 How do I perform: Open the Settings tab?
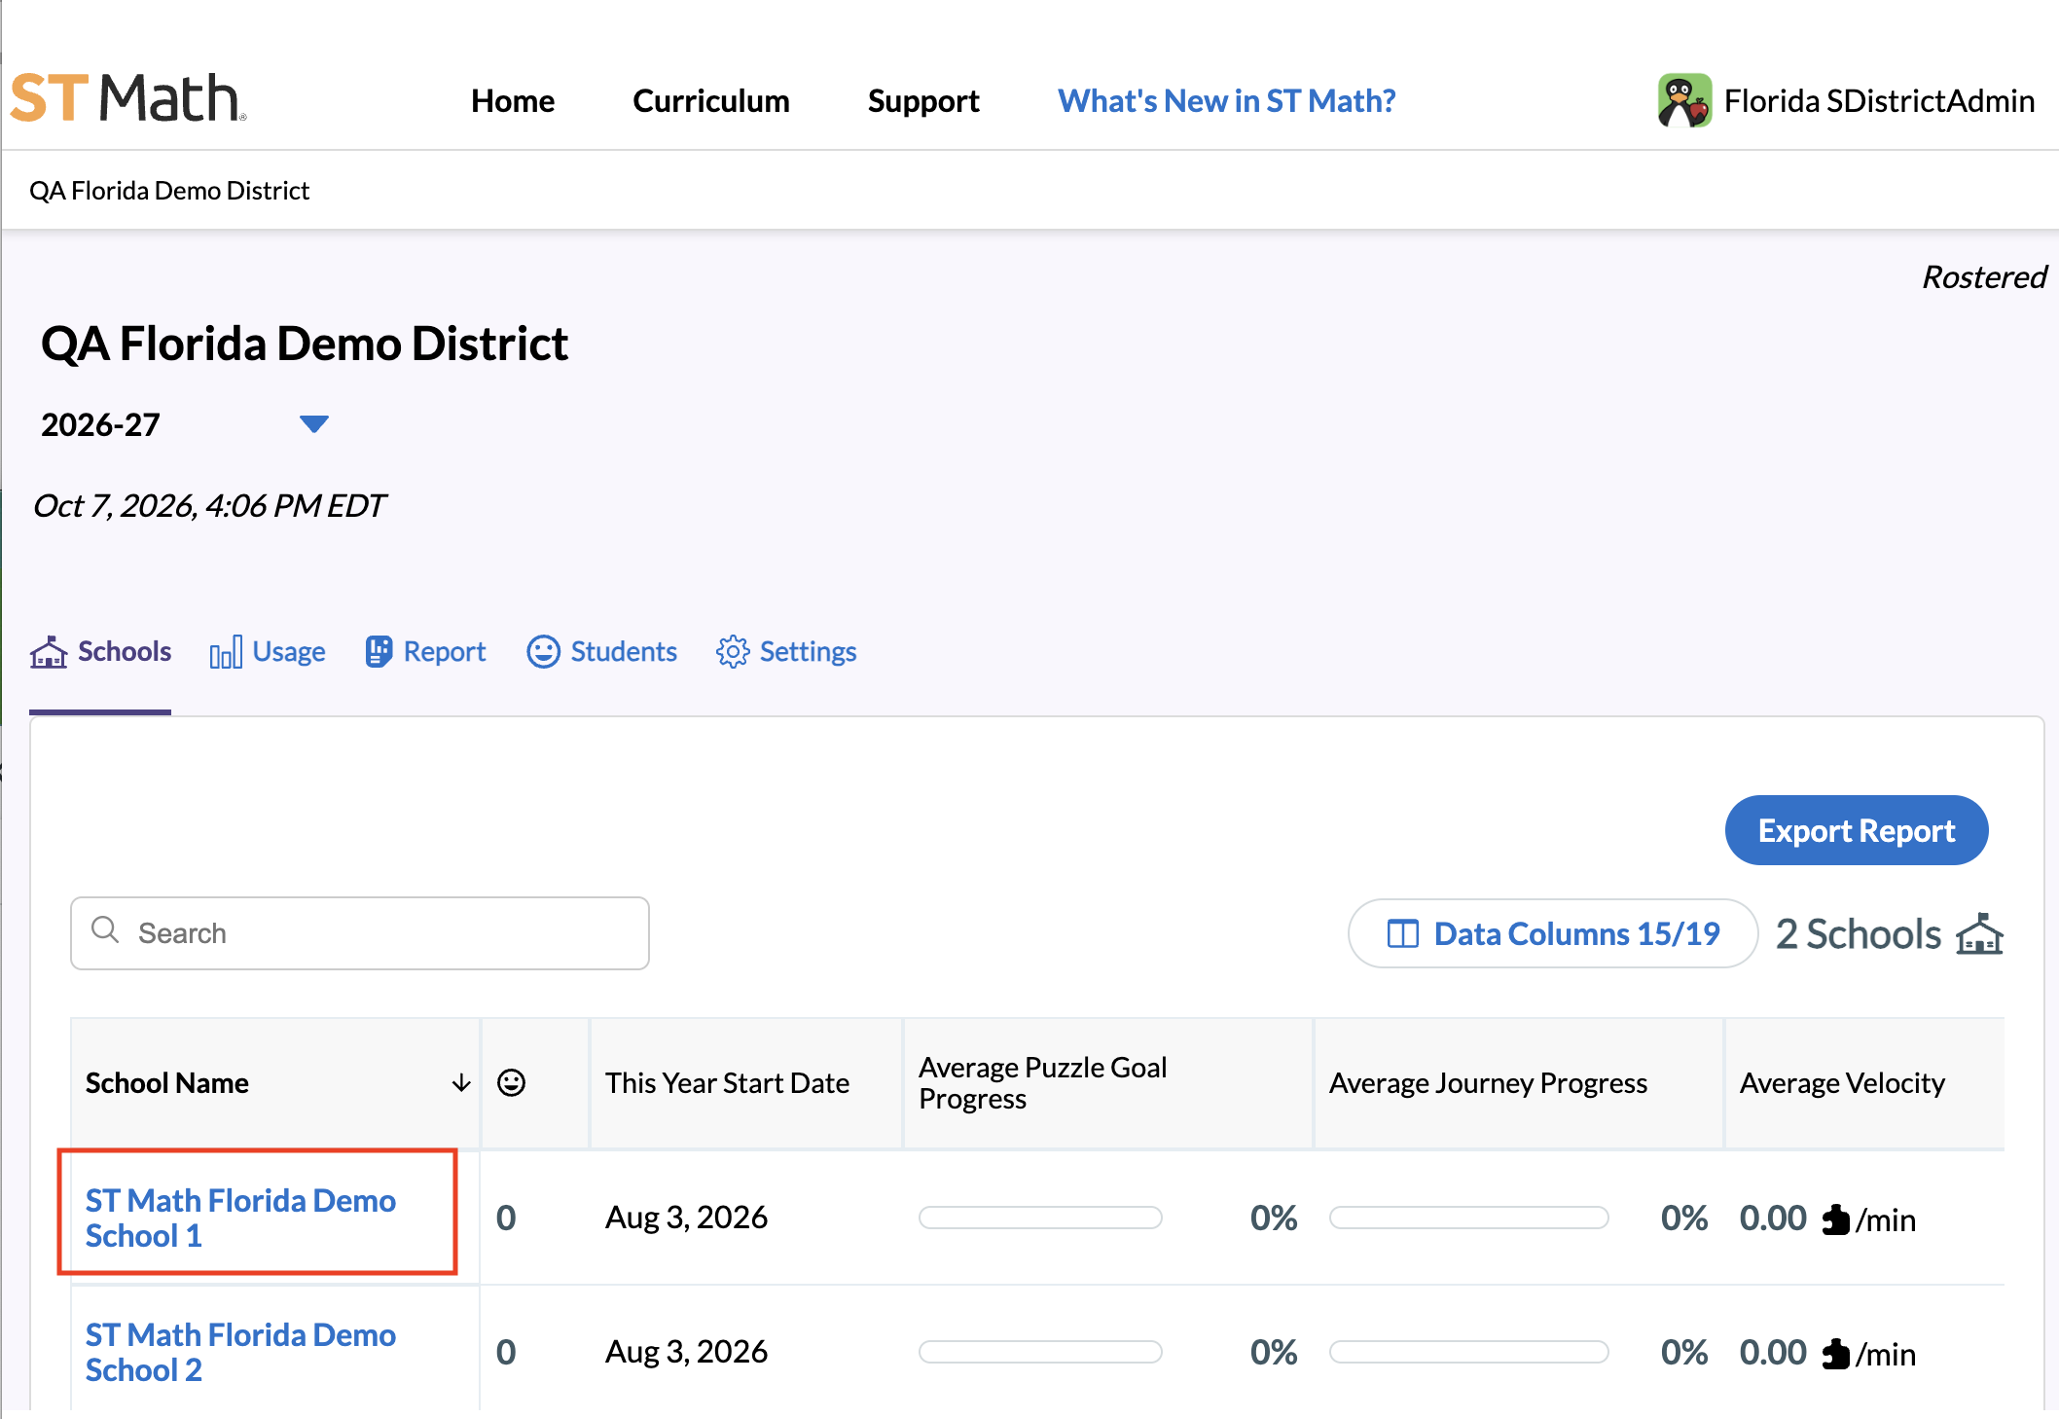pyautogui.click(x=786, y=652)
